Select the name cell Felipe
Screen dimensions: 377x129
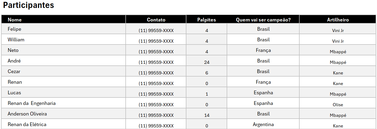pyautogui.click(x=15, y=29)
